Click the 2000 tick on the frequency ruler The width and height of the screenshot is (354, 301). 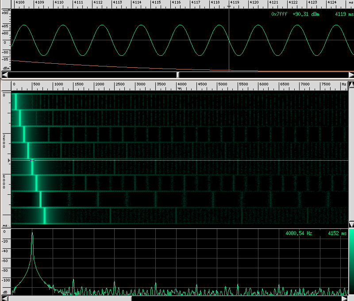point(100,84)
